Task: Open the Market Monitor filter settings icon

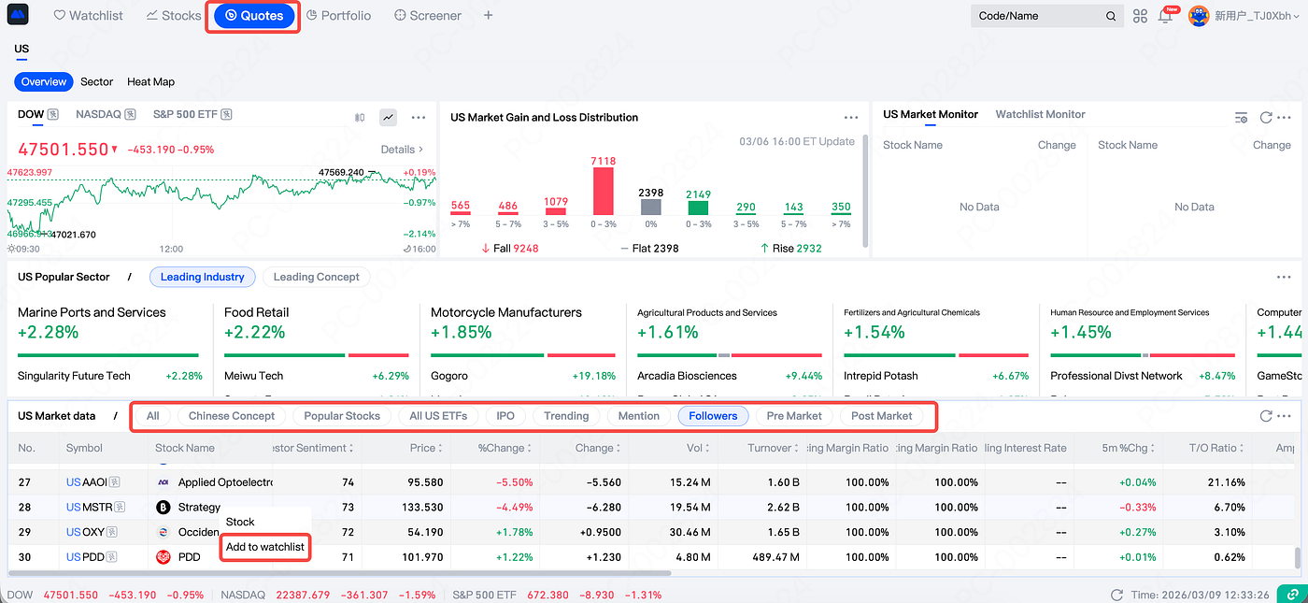Action: pos(1241,118)
